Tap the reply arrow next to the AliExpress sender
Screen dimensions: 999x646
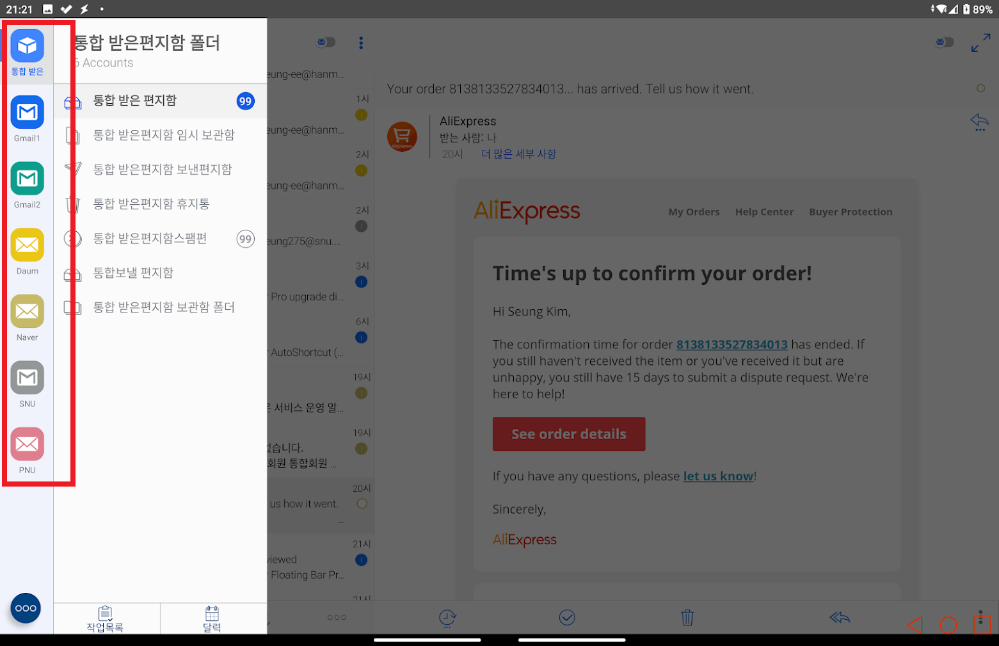[x=980, y=122]
